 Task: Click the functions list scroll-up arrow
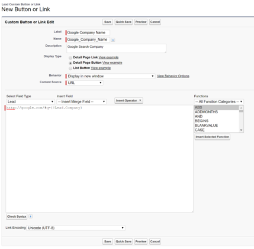(x=241, y=108)
